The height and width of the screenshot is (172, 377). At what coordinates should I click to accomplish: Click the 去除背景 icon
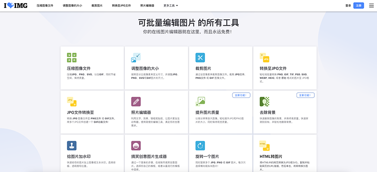pyautogui.click(x=264, y=102)
